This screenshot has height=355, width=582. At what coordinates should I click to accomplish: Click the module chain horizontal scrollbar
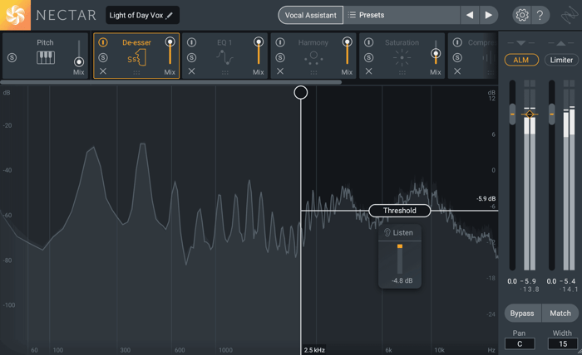(x=170, y=82)
